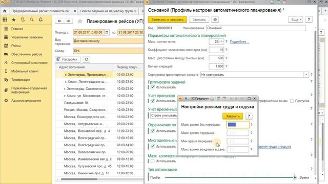The height and width of the screenshot is (184, 328).
Task: Open Рейсы section in sidebar
Action: (16, 45)
